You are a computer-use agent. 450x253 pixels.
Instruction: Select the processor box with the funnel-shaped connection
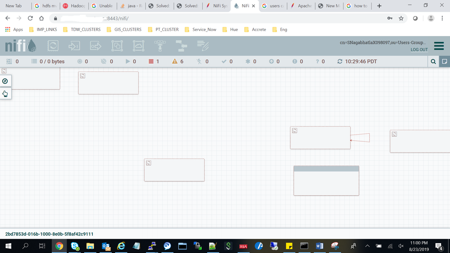click(x=320, y=138)
